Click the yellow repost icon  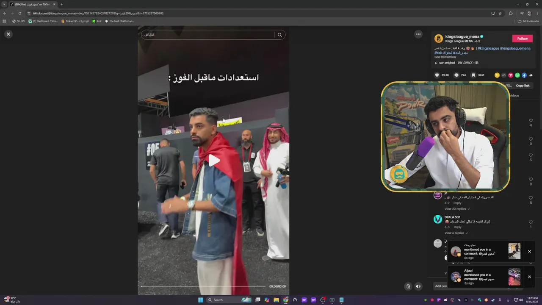click(x=497, y=75)
